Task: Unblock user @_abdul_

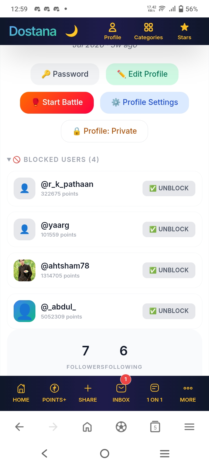Action: click(x=169, y=311)
